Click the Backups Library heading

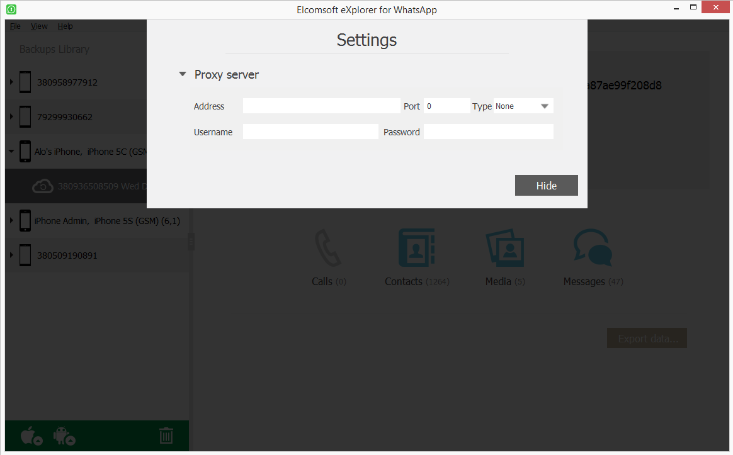(x=54, y=49)
